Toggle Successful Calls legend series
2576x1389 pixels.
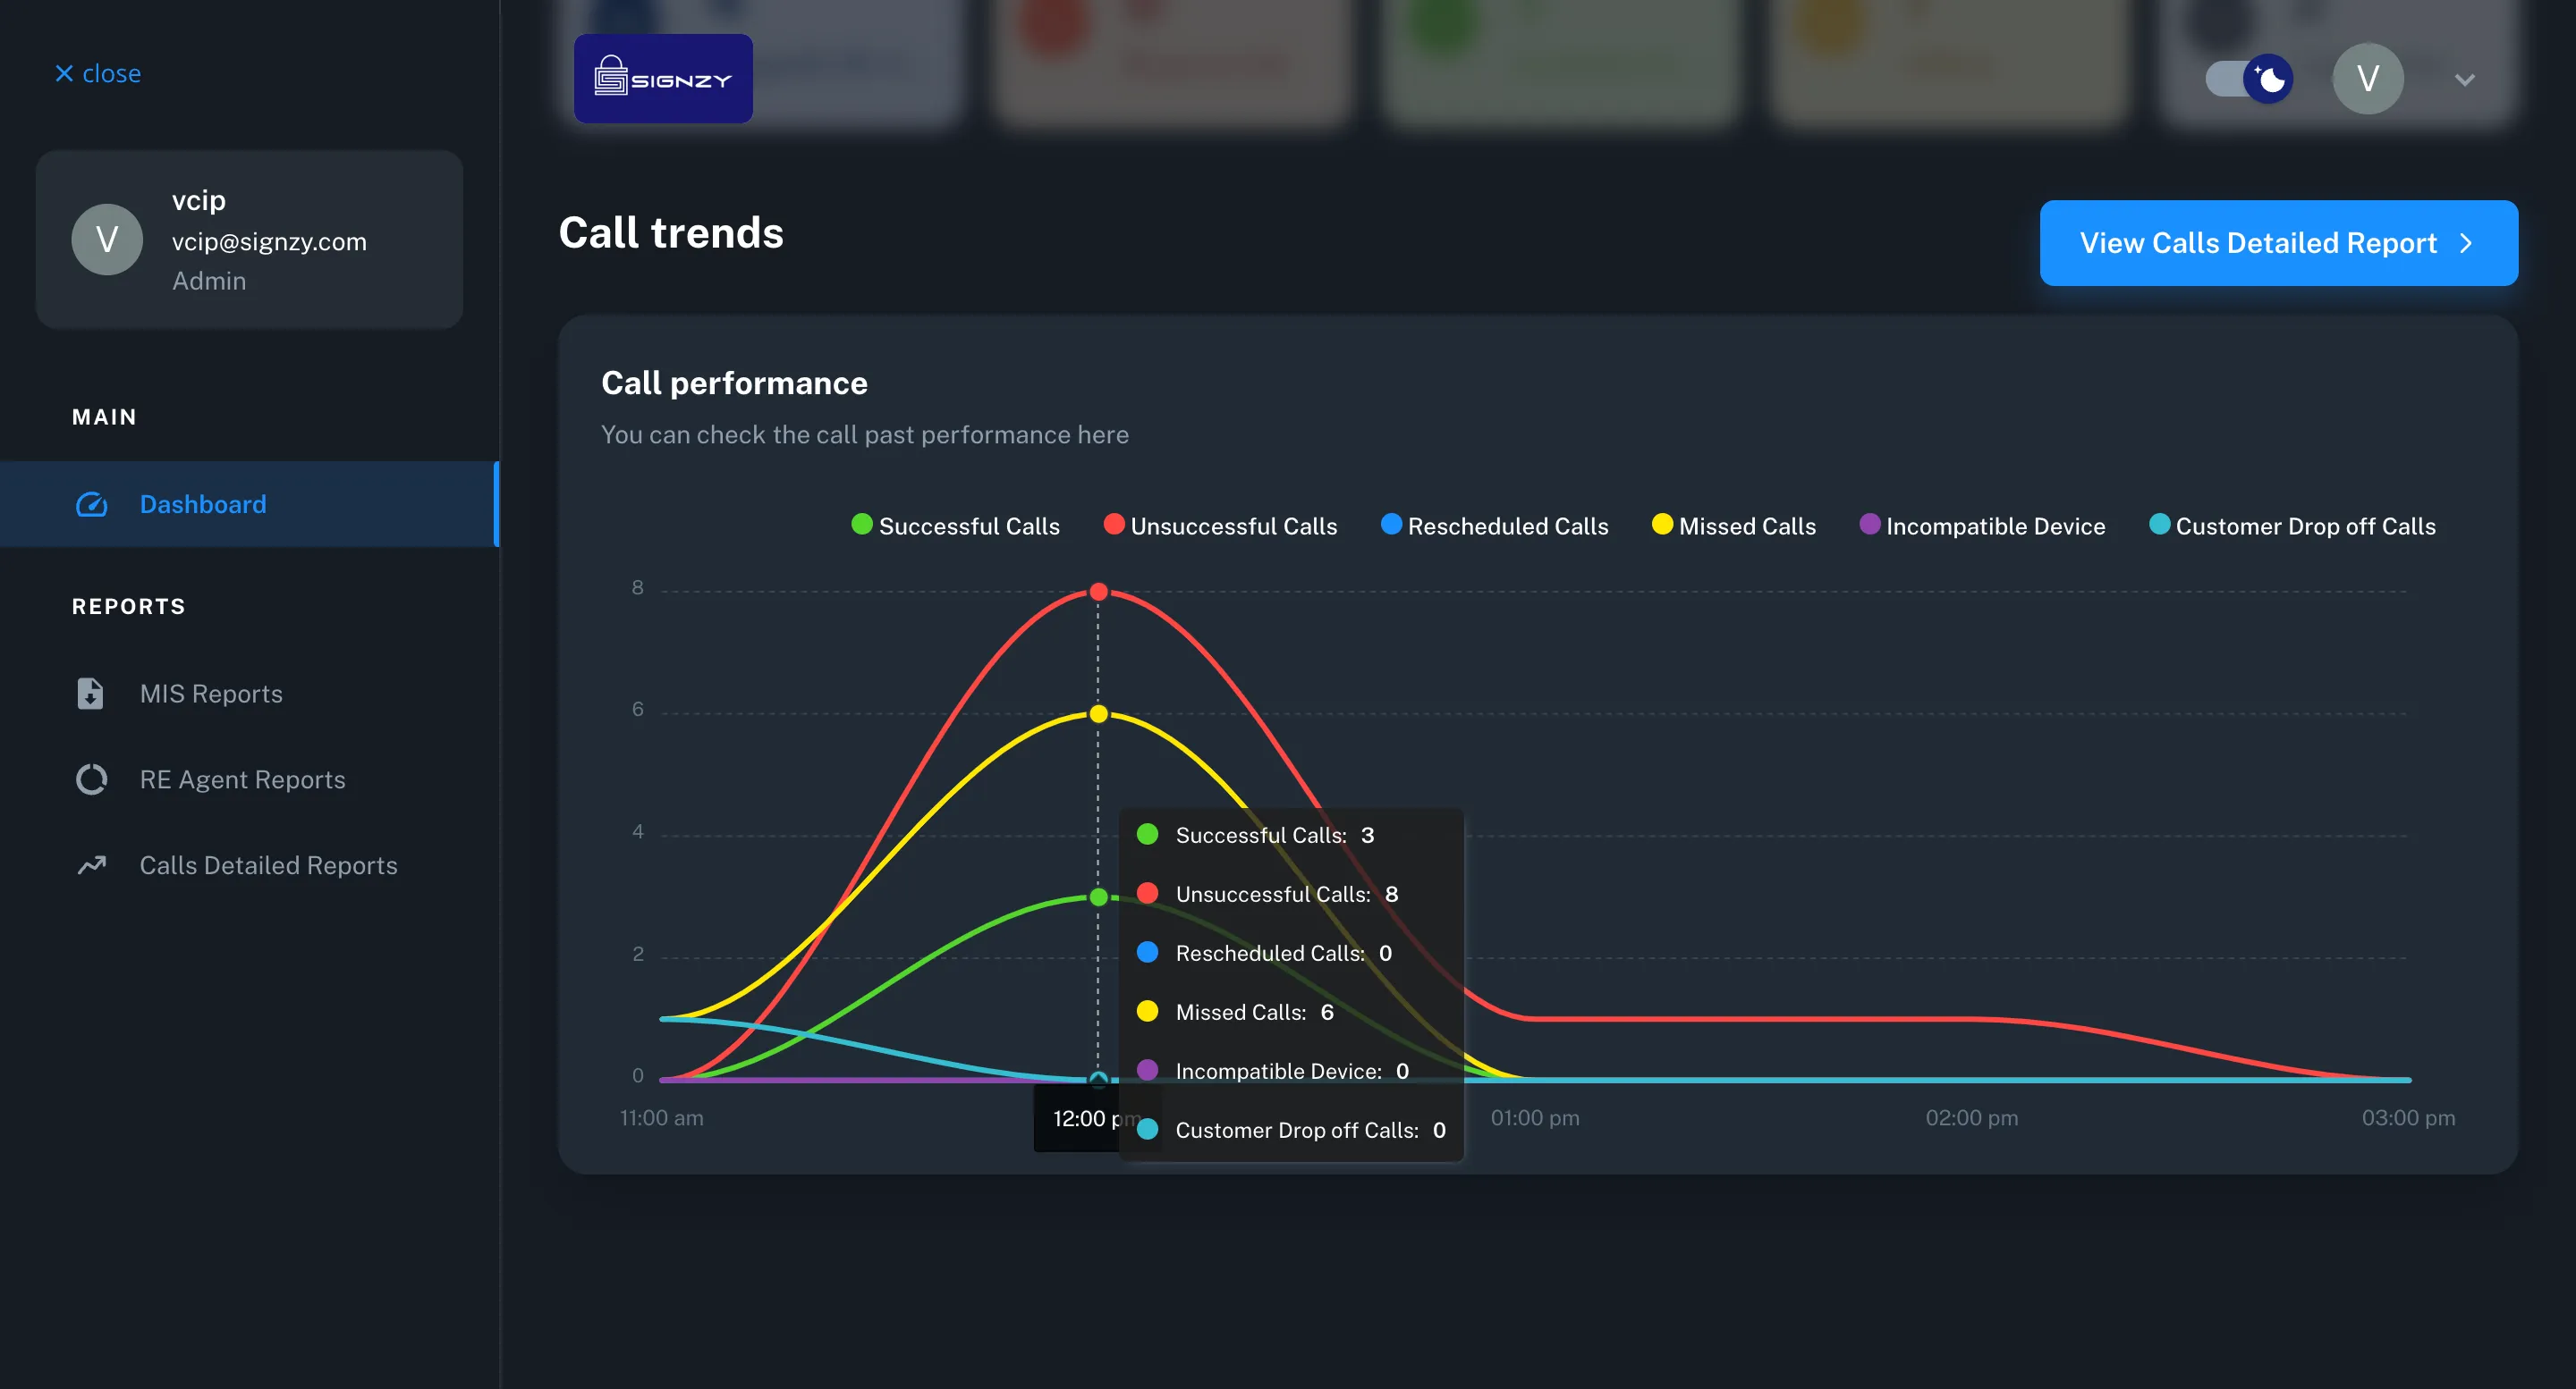click(955, 526)
